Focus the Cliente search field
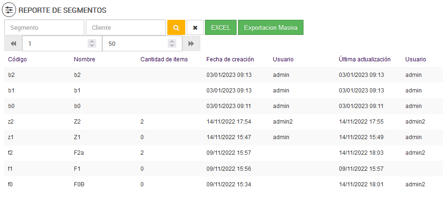The width and height of the screenshot is (443, 200). pos(126,27)
